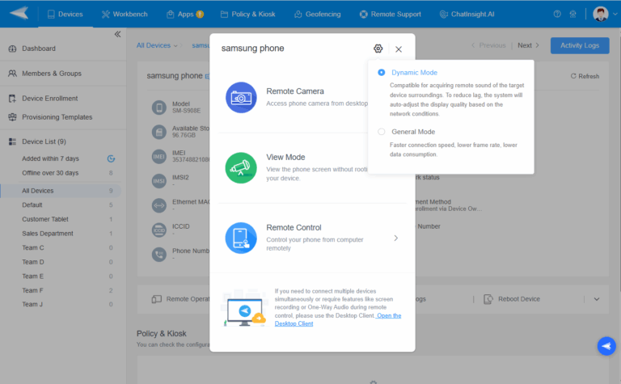621x384 pixels.
Task: Click the refresh icon beside Added within 7 days
Action: coord(112,158)
